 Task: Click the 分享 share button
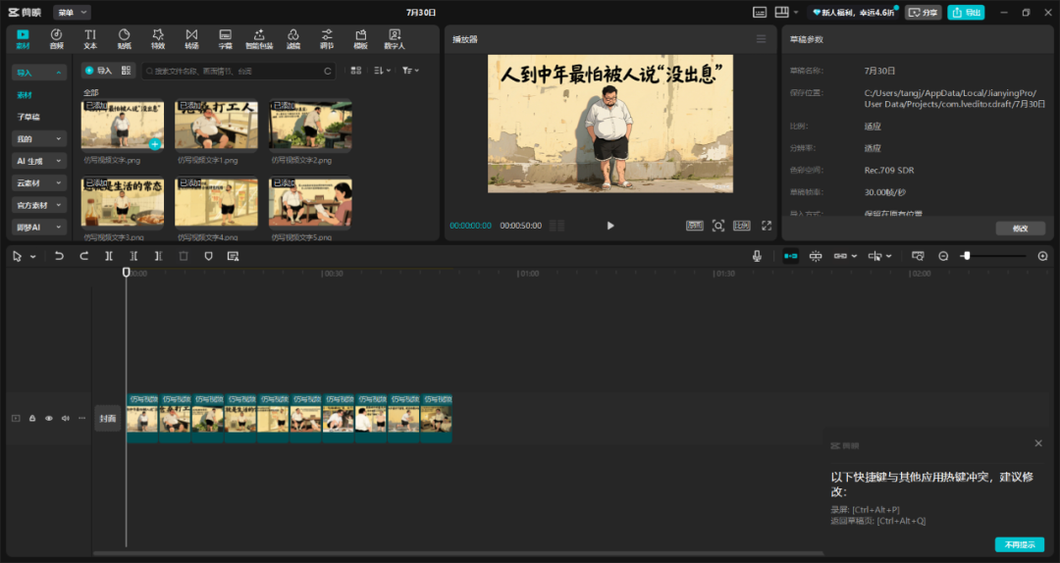[x=924, y=12]
